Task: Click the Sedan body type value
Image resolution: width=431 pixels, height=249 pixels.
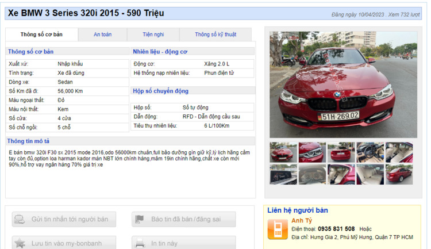Action: 65,82
